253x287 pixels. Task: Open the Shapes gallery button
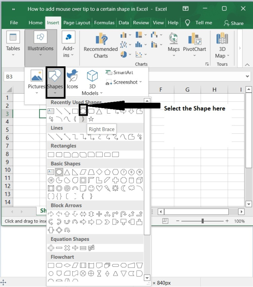[x=55, y=82]
